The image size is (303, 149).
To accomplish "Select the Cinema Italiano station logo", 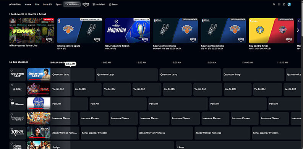I will (18, 145).
